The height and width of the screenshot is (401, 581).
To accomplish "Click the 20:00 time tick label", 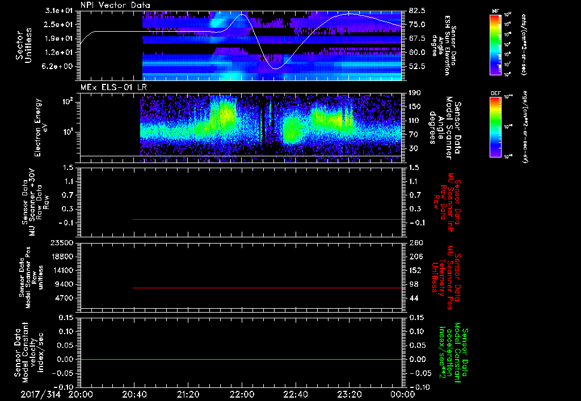I will coord(81,394).
